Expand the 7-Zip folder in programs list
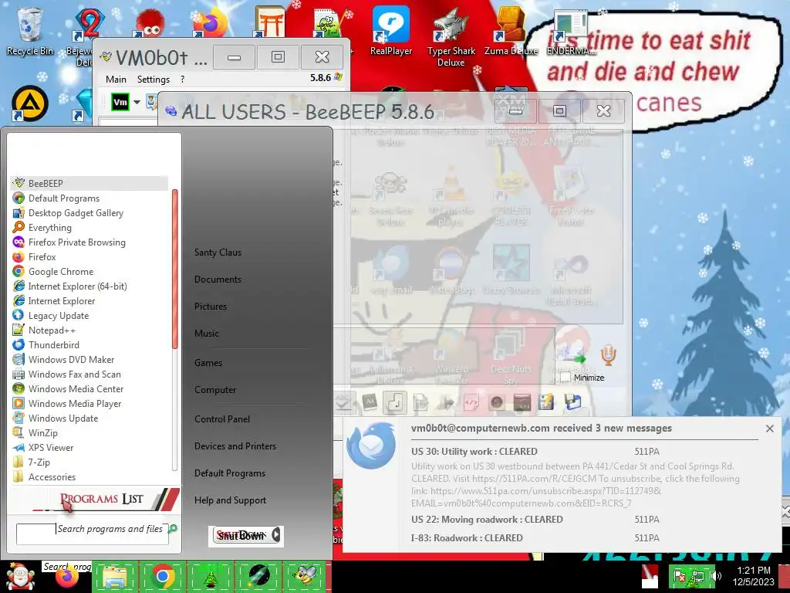The image size is (790, 593). (89, 462)
